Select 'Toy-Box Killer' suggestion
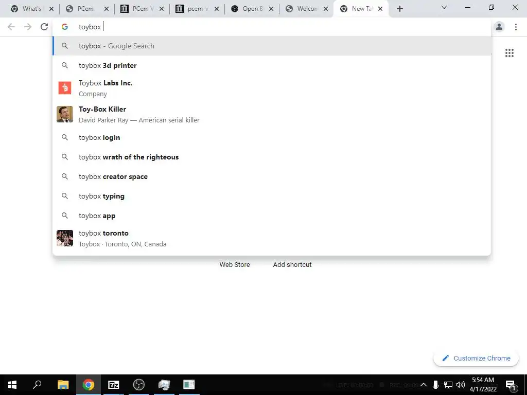This screenshot has width=527, height=395. (272, 114)
